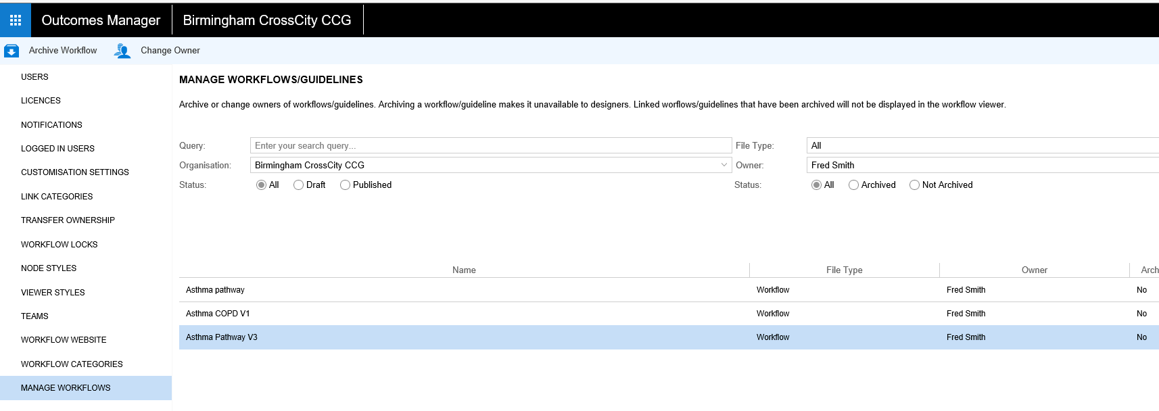Screen dimensions: 1159x411
Task: Go to Transfer Ownership section
Action: (x=68, y=220)
